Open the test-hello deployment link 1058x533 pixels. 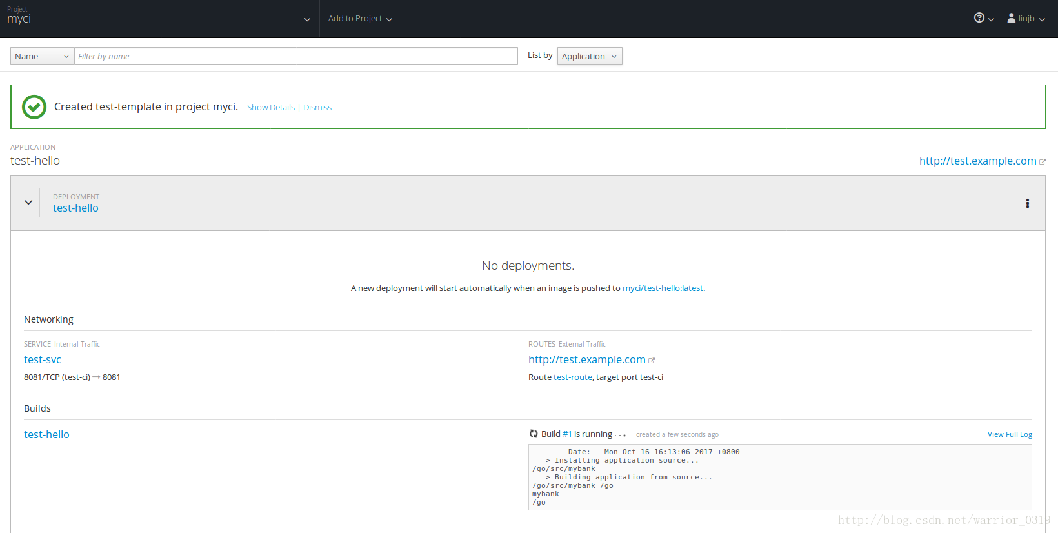point(75,208)
